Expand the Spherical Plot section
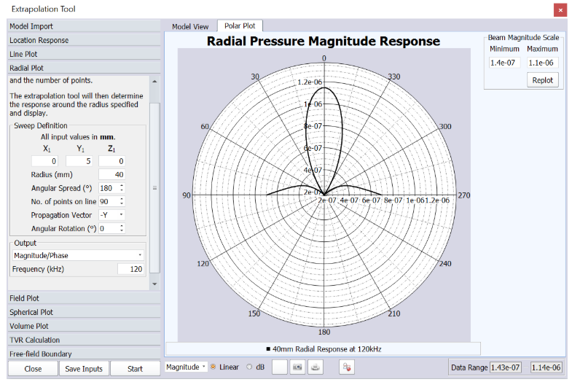The image size is (572, 382). 84,312
